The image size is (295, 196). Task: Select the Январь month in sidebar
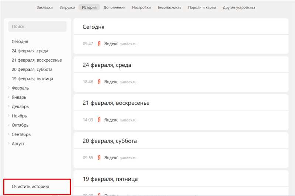tap(19, 97)
